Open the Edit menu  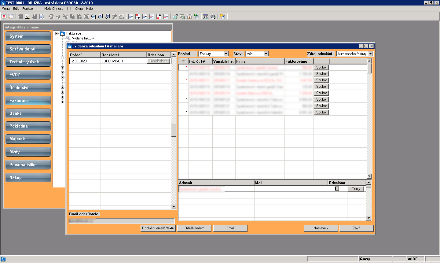(x=16, y=9)
